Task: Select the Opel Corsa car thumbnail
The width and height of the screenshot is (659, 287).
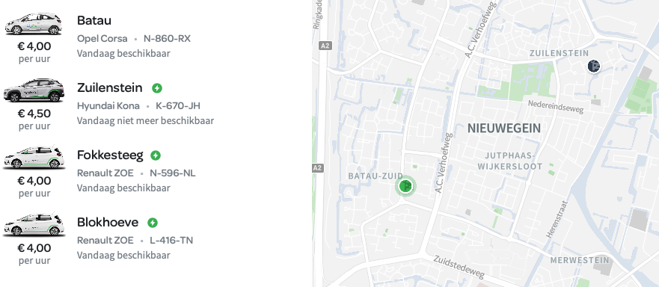Action: pos(33,23)
